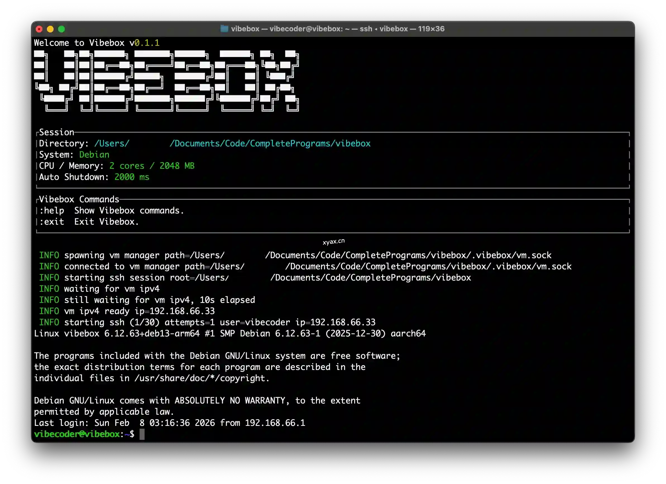666x484 pixels.
Task: Click the yellow minimize window button
Action: click(50, 29)
